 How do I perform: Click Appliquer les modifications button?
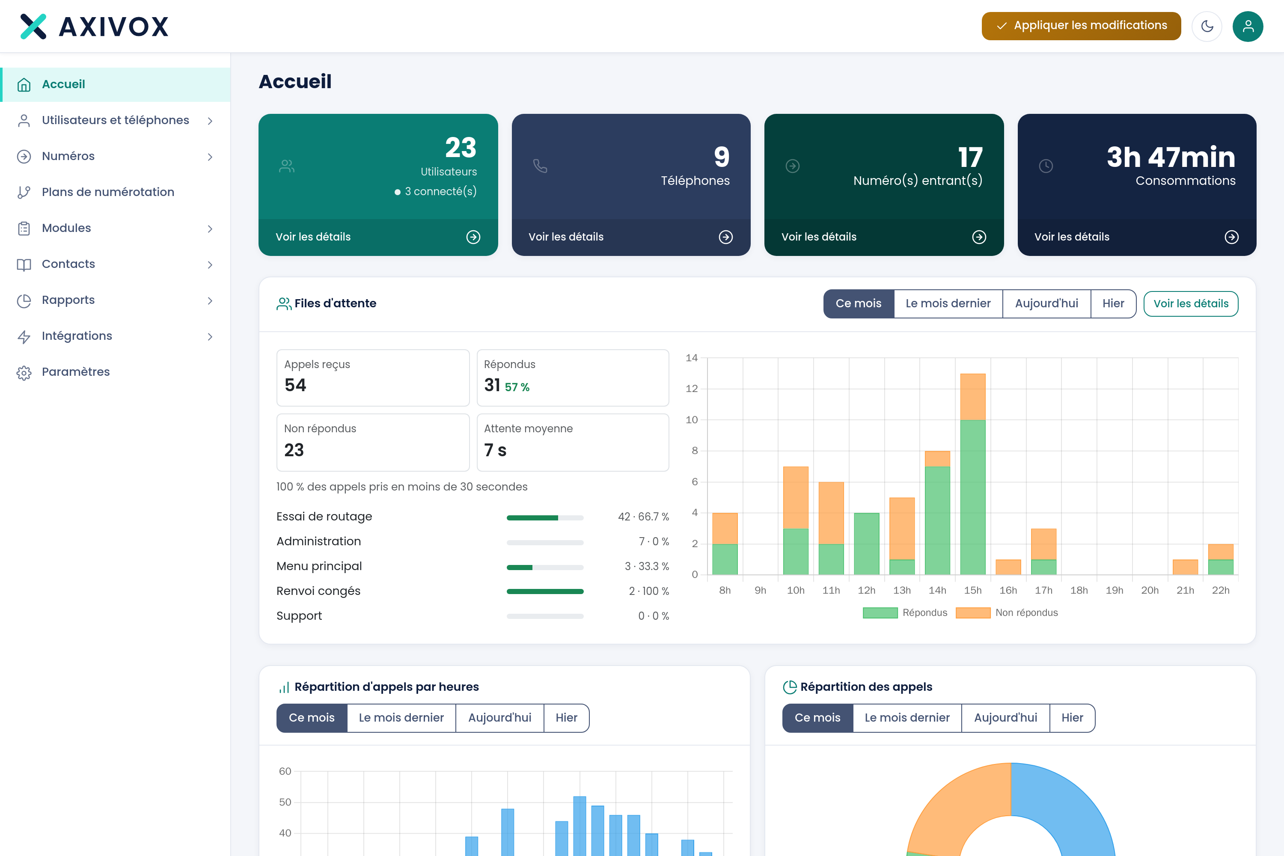[x=1081, y=26]
